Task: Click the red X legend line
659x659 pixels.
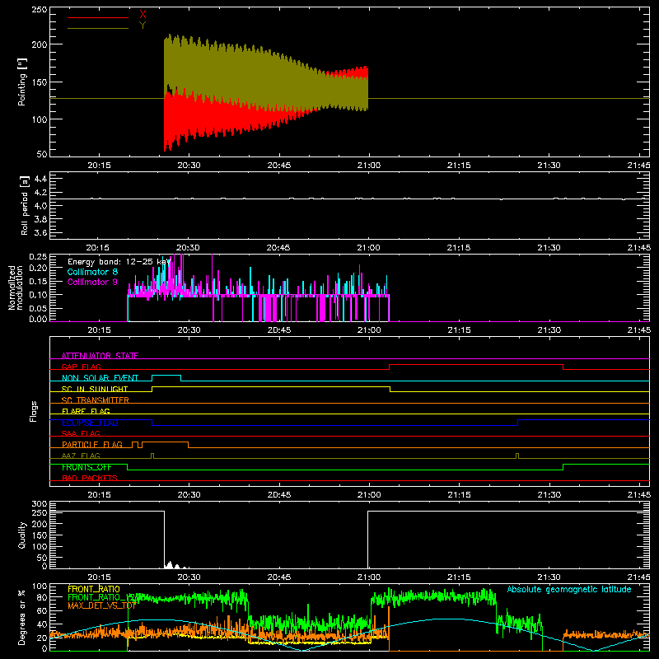Action: pos(98,17)
